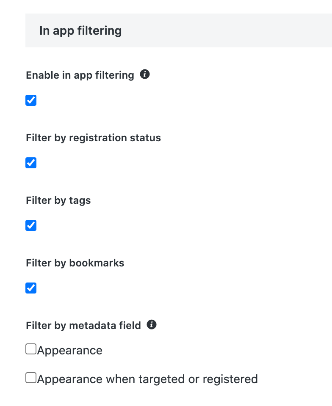Click the Enable in app filtering label
This screenshot has height=406, width=332.
80,75
